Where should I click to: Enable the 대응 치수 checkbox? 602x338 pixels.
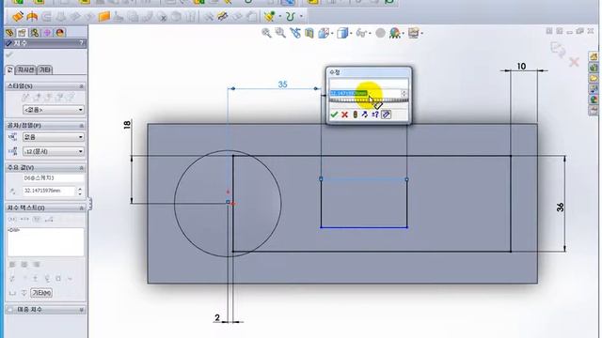(x=10, y=309)
